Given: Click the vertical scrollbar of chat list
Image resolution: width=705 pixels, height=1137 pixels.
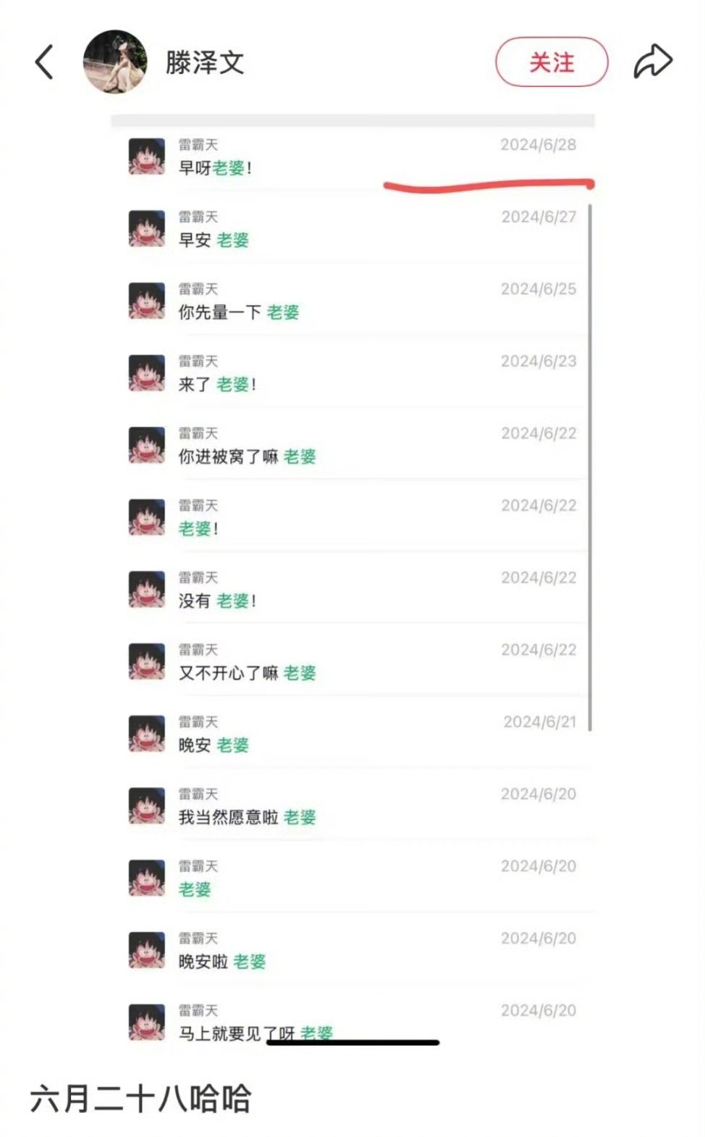Looking at the screenshot, I should click(x=591, y=467).
